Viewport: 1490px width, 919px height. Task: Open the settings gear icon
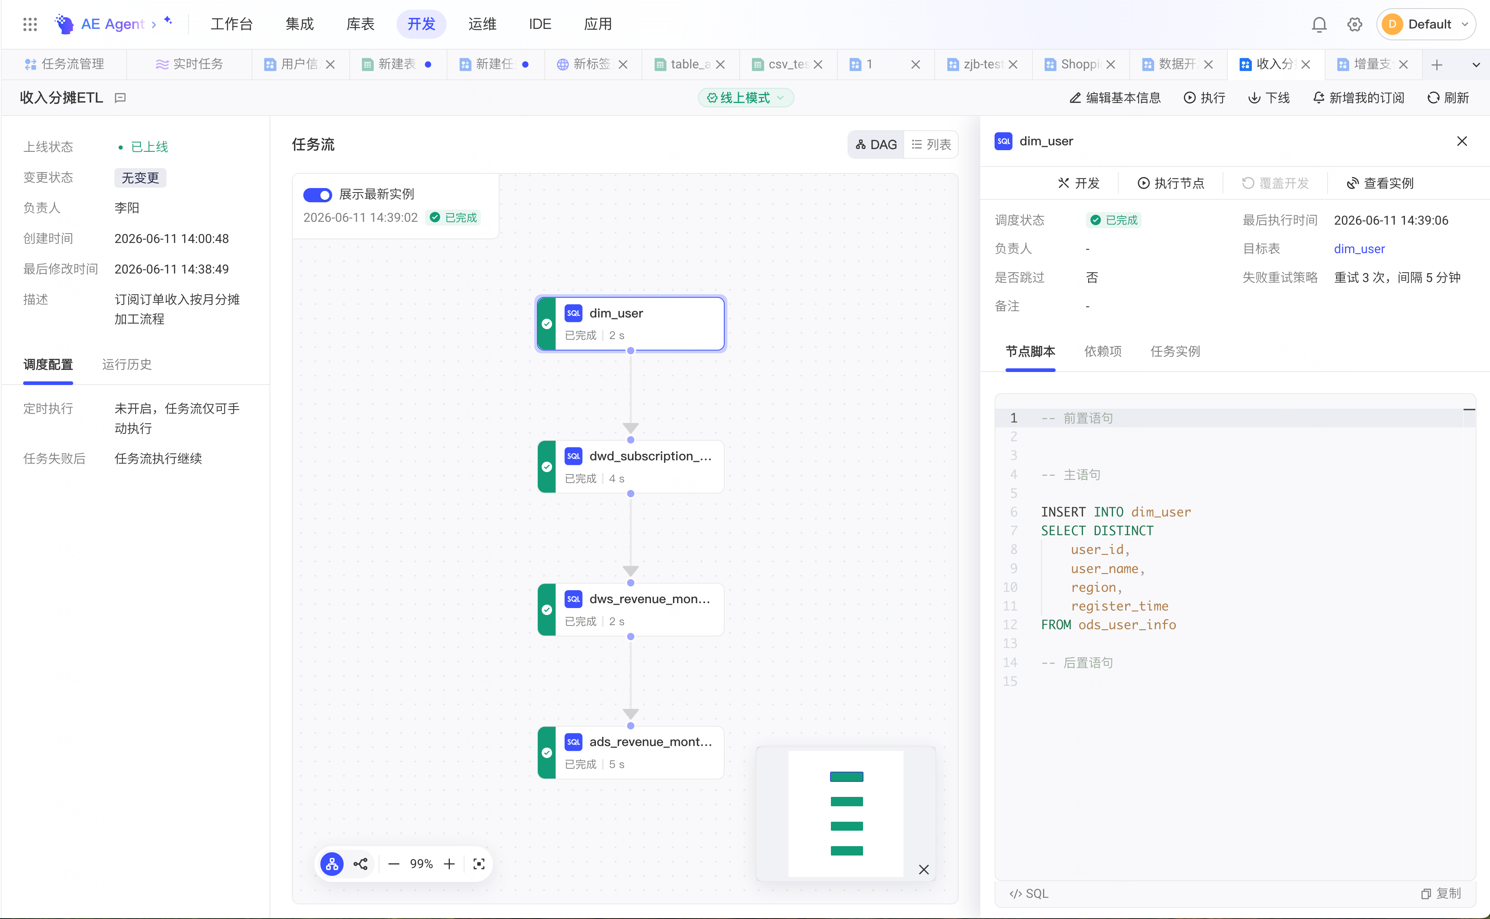[x=1354, y=24]
